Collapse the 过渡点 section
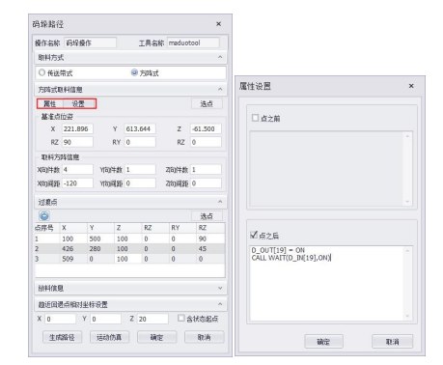 click(220, 202)
